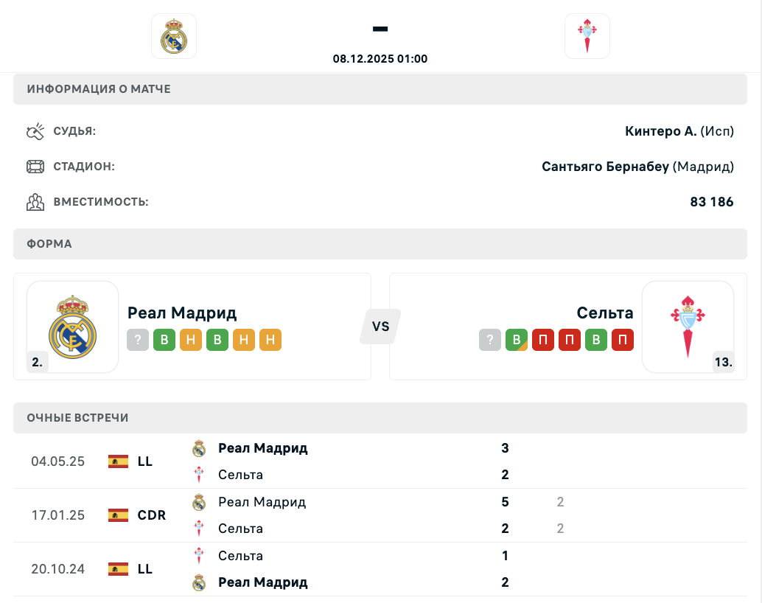Click Celta's gray question-mark form badge
Viewport: 762px width, 603px height.
(490, 340)
